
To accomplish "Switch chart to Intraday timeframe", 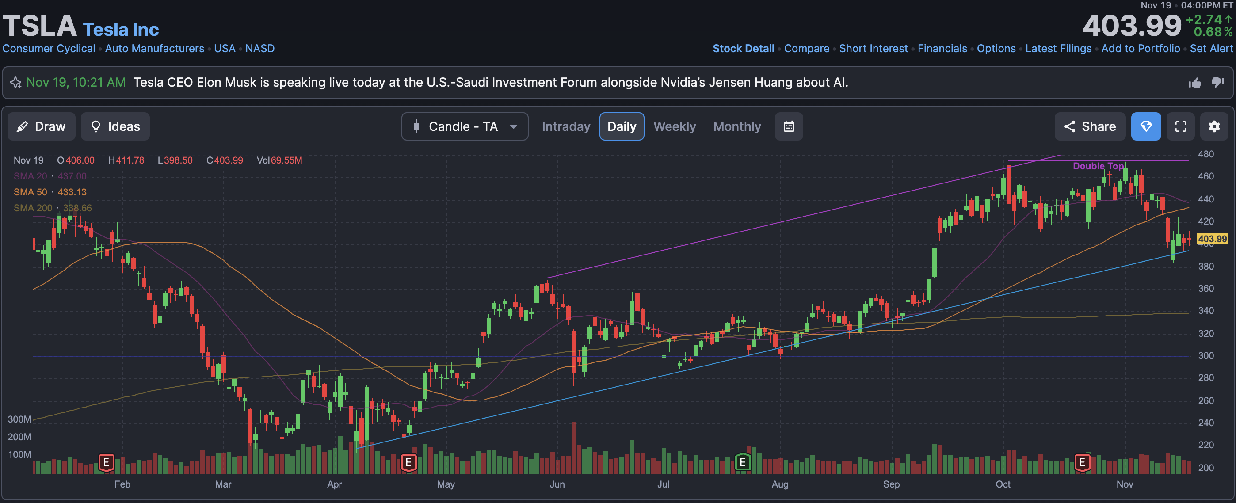I will pos(566,126).
